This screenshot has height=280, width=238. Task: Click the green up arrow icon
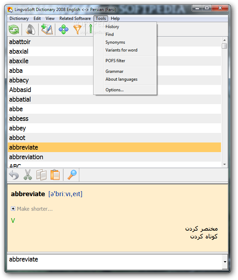click(91, 29)
